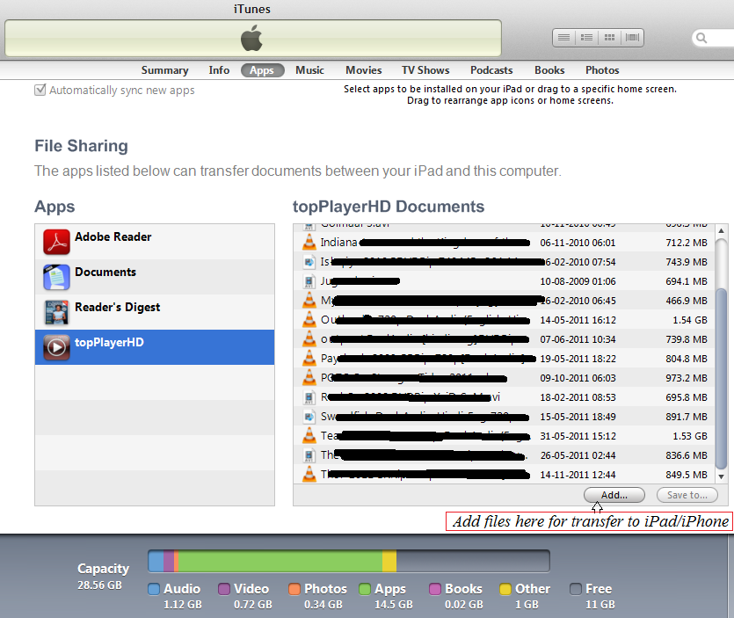This screenshot has width=734, height=618.
Task: Switch to the grid view button
Action: click(x=609, y=38)
